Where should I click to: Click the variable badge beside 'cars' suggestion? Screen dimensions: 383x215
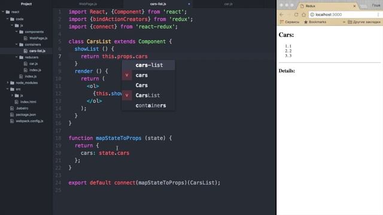click(127, 75)
